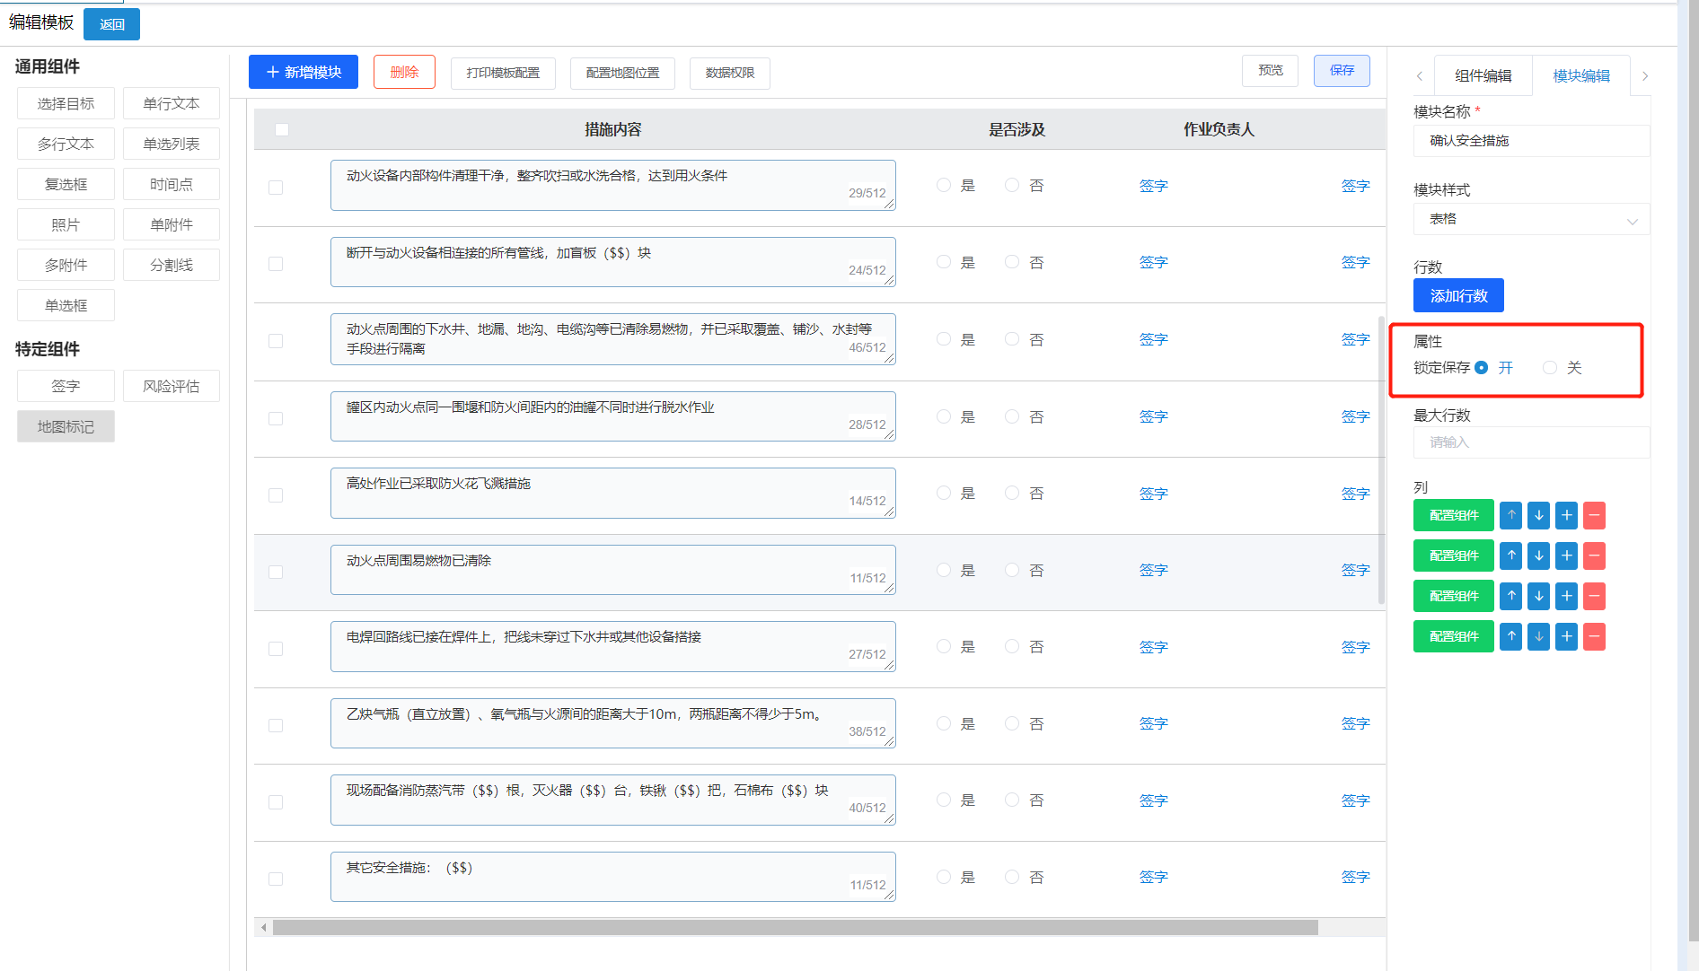
Task: Click the fourth 配置组件 button
Action: pyautogui.click(x=1454, y=636)
